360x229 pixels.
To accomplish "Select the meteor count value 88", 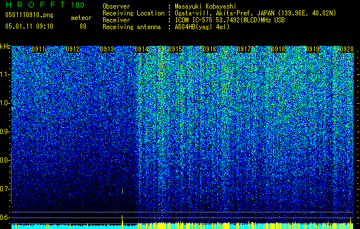I will pos(83,26).
